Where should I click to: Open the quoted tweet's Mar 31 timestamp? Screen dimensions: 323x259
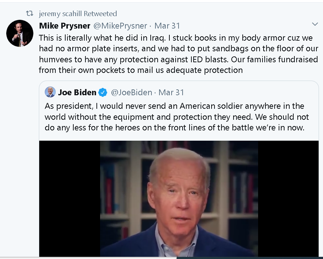171,92
